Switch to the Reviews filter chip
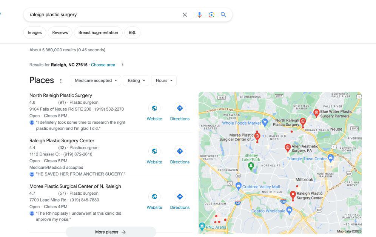This screenshot has width=376, height=237. pos(60,32)
